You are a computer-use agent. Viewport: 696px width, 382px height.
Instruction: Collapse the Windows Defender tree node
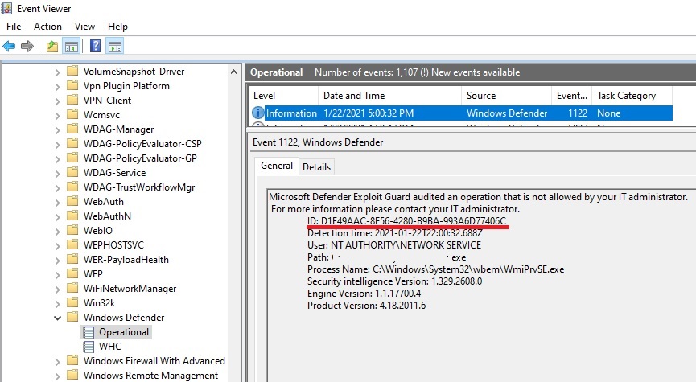[x=57, y=318]
